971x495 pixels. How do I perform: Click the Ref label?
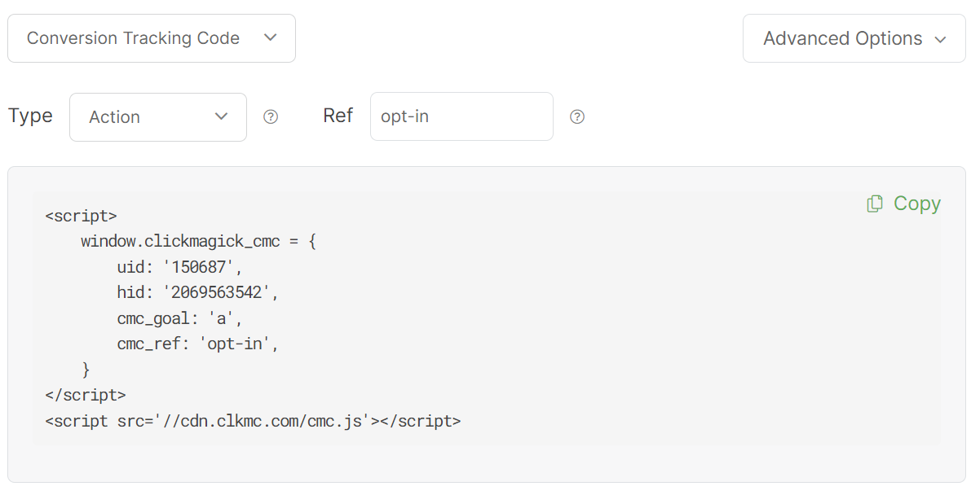[x=338, y=116]
